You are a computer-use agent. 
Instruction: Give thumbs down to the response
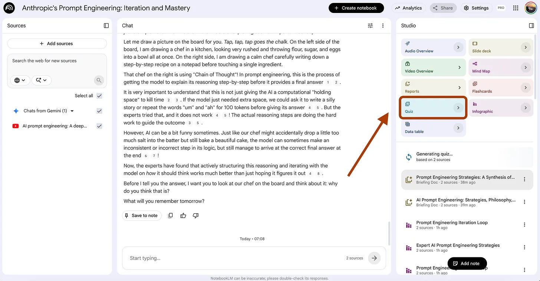tap(196, 215)
